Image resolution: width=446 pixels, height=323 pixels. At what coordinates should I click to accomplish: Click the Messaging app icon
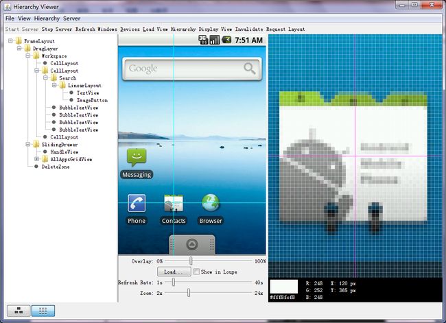(x=137, y=157)
